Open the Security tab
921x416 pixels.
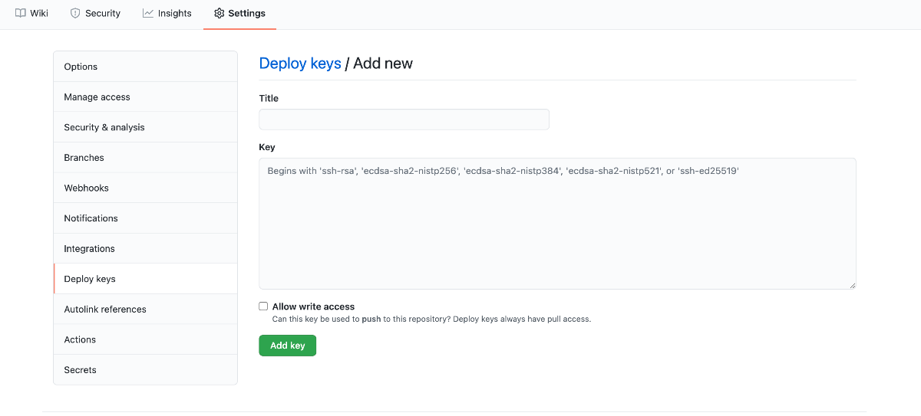(x=95, y=13)
